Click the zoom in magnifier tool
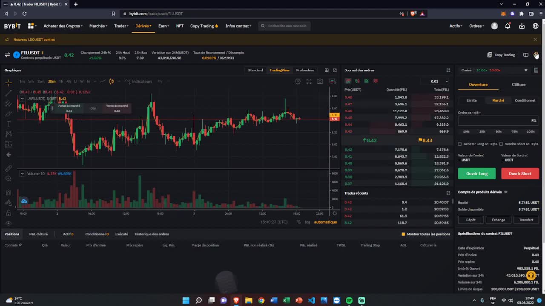 9,178
